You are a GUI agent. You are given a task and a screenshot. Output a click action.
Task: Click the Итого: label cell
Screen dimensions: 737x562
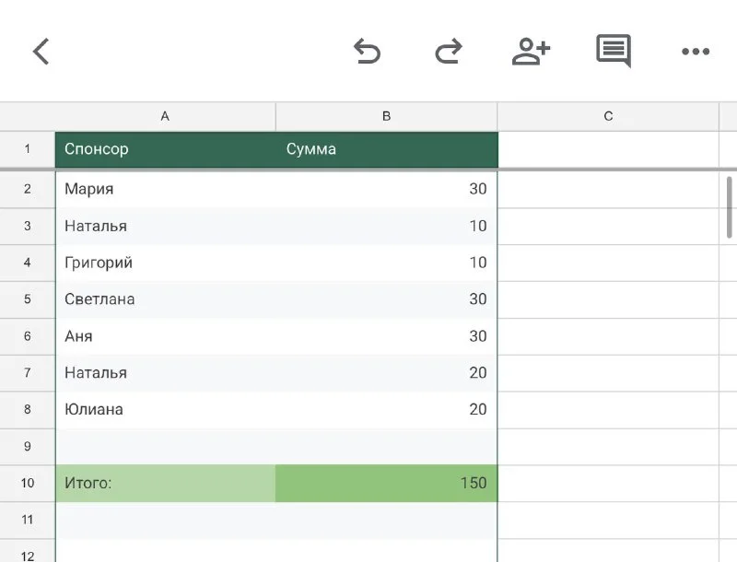click(x=166, y=483)
